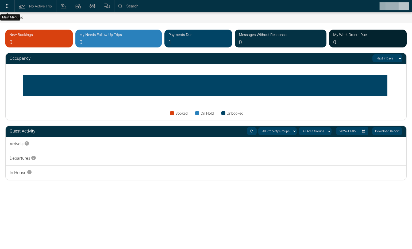This screenshot has width=412, height=249.
Task: Expand the In House row
Action: 206,173
